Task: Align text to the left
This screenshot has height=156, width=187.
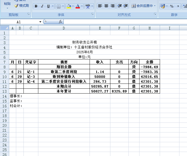Action: click(x=100, y=6)
